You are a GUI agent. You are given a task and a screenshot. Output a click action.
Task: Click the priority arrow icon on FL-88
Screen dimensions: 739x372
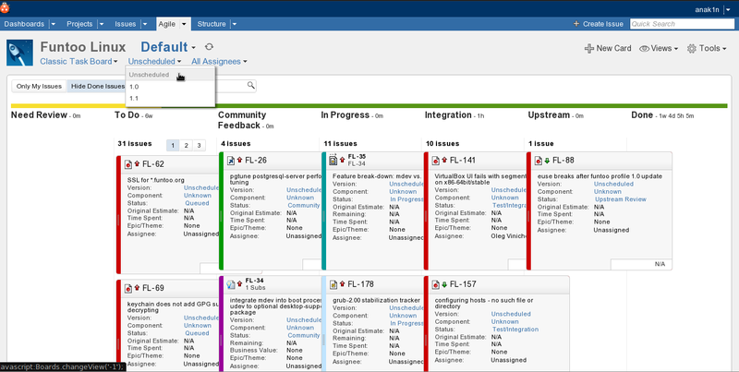coord(546,160)
